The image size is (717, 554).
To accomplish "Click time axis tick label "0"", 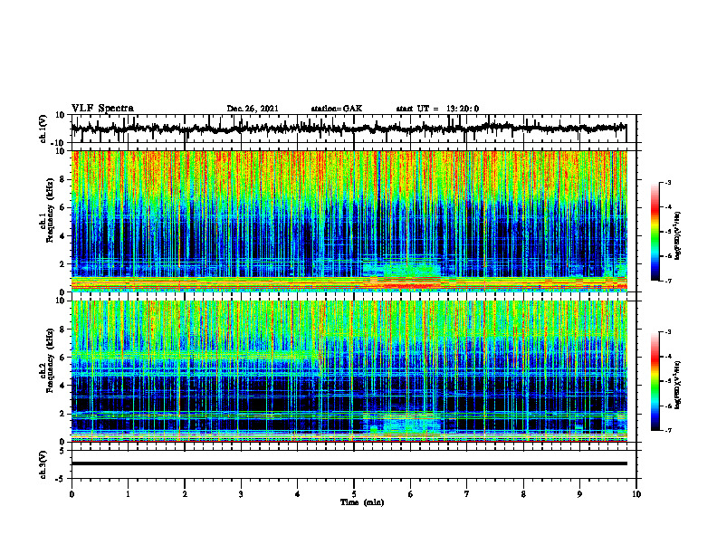I will coord(72,494).
